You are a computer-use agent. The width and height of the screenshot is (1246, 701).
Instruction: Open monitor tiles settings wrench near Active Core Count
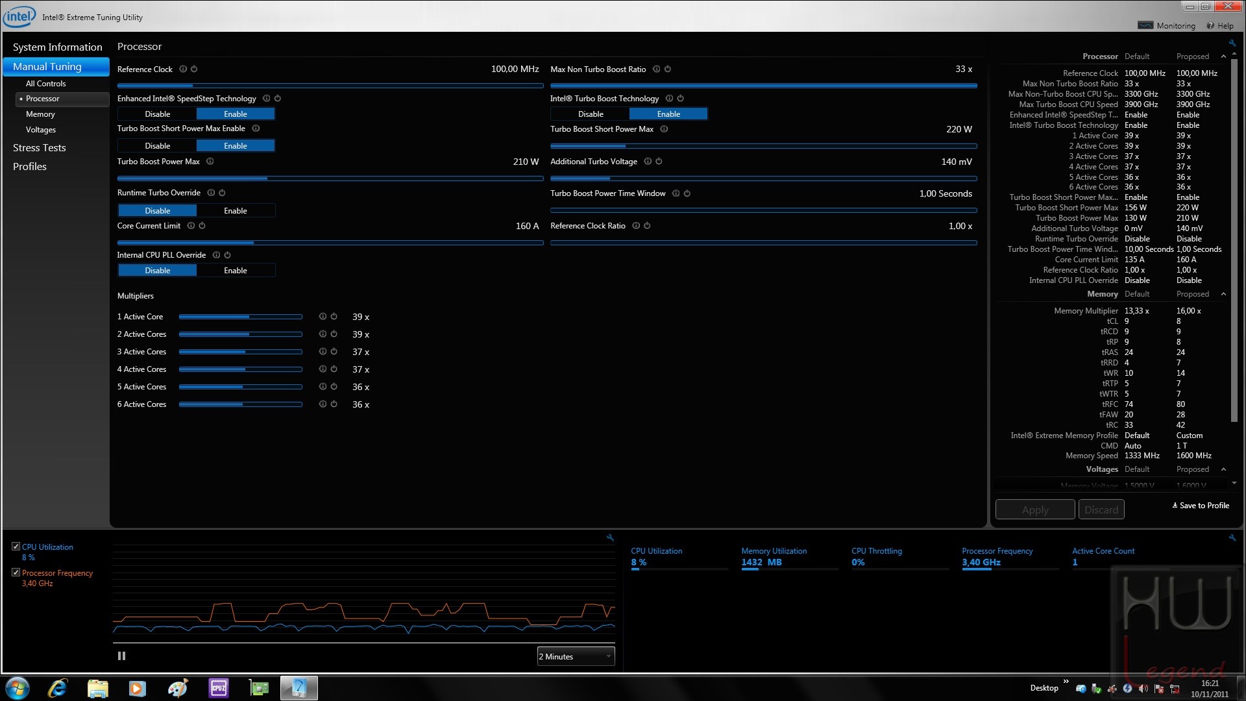(1232, 537)
